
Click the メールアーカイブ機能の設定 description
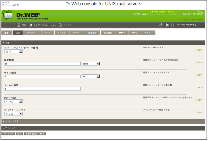tap(156, 110)
